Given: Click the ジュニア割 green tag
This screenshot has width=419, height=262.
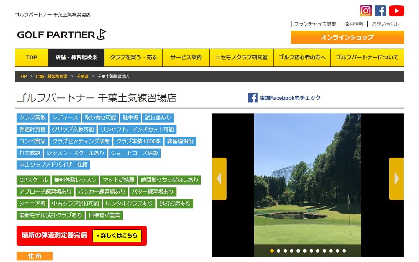Looking at the screenshot, I should pyautogui.click(x=32, y=204).
